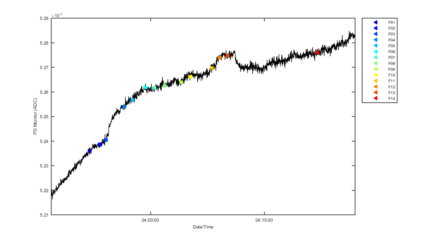The width and height of the screenshot is (434, 241).
Task: Select the F04 legend triangle icon
Action: (375, 40)
